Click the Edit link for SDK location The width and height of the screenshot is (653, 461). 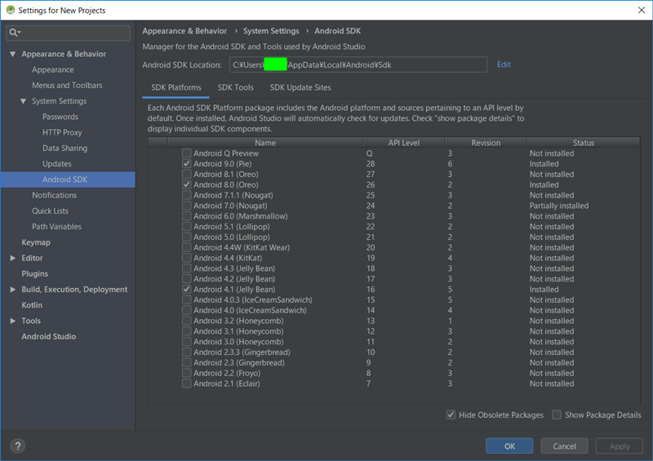(x=504, y=64)
